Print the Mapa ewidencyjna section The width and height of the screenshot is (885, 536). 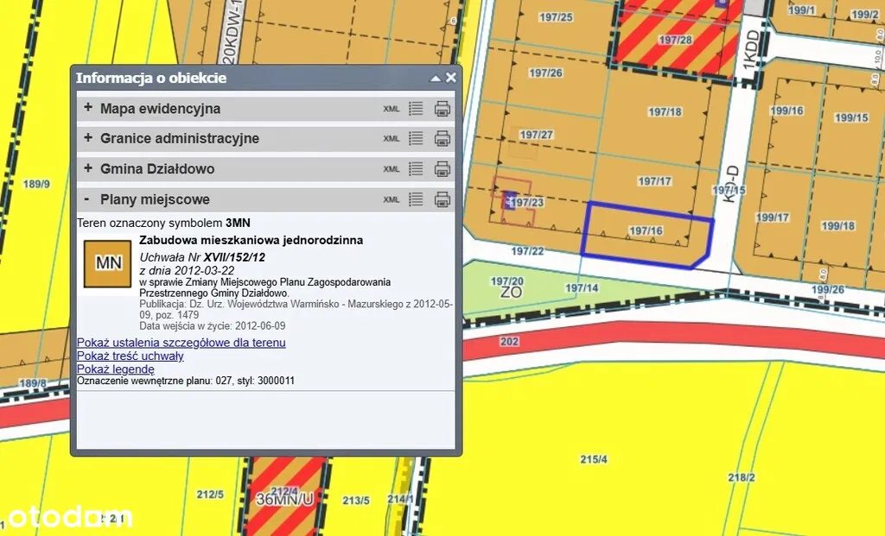(x=442, y=109)
